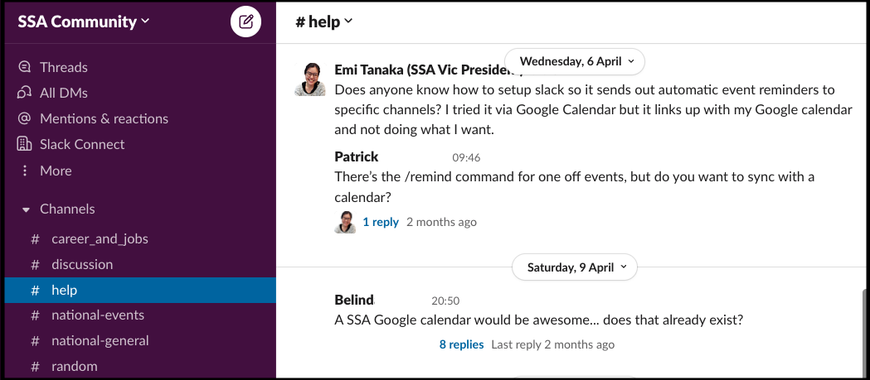Click Patrick's /remind command message
The height and width of the screenshot is (380, 870).
pyautogui.click(x=574, y=187)
